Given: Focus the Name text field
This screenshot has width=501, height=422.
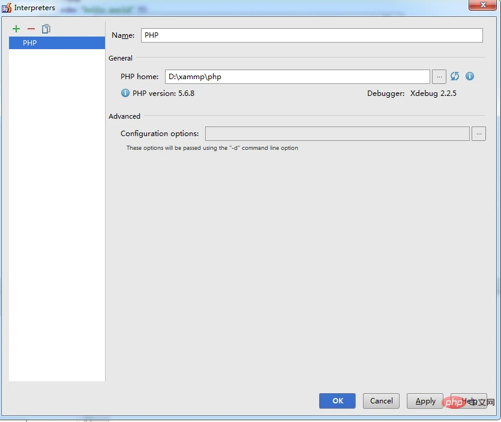Looking at the screenshot, I should coord(311,35).
